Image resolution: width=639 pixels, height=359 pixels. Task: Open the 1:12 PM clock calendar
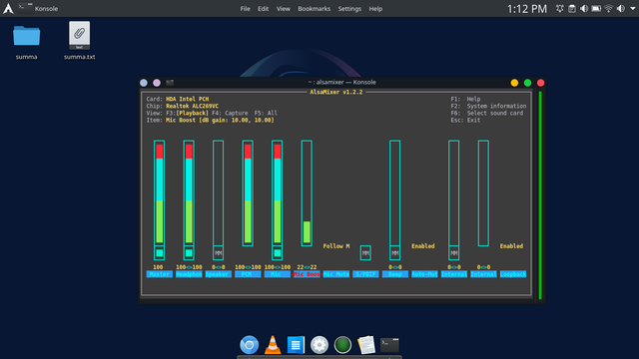pos(527,9)
